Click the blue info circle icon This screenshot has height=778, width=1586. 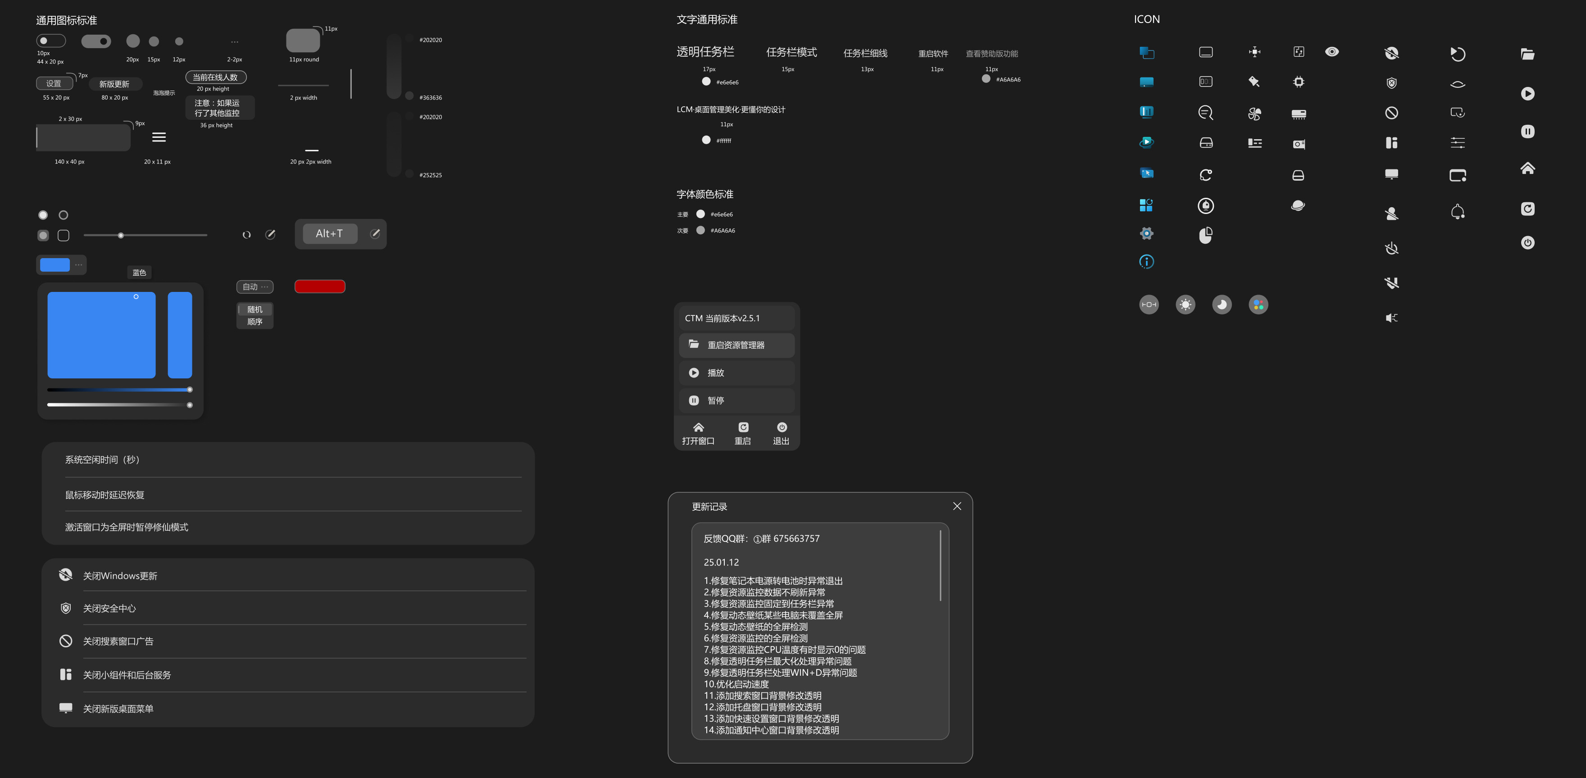point(1146,262)
